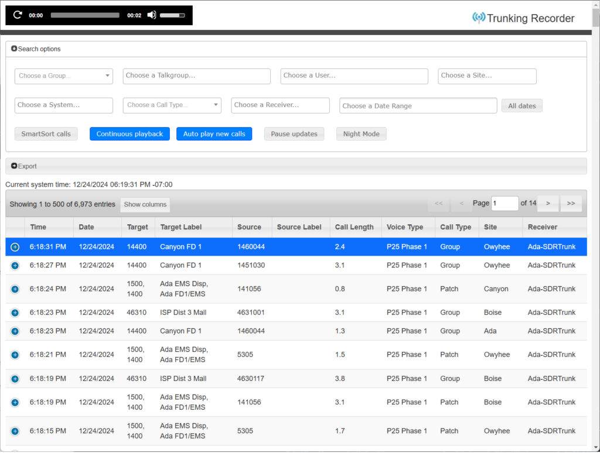Seek on the audio progress bar

click(x=85, y=15)
